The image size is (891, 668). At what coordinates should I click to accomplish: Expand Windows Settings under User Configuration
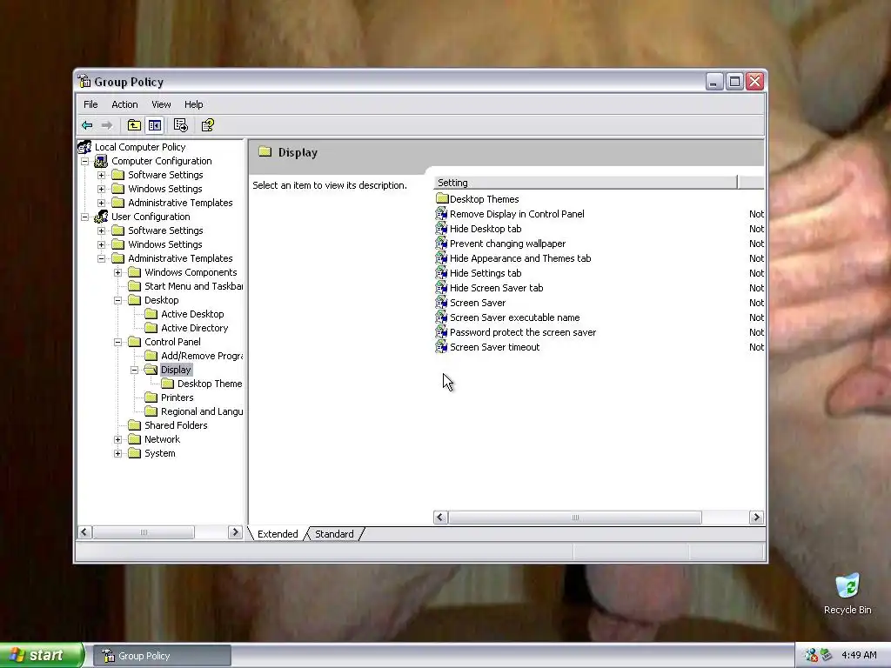click(101, 244)
